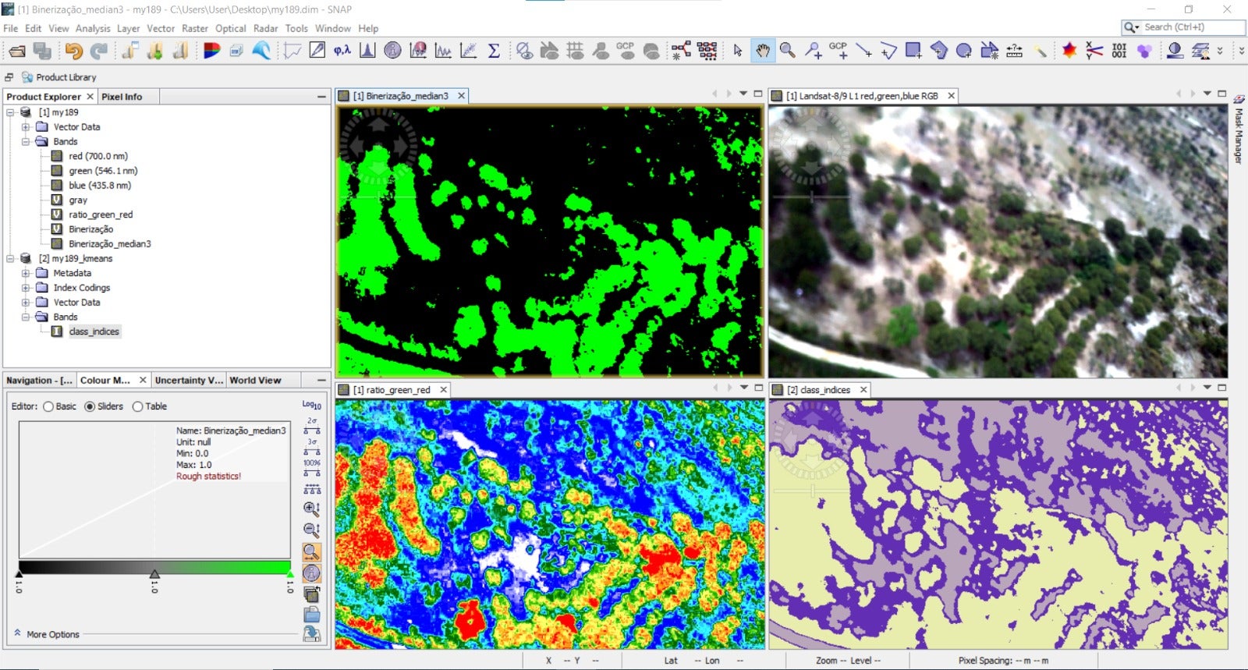The height and width of the screenshot is (670, 1248).
Task: Select the Sliders editor radio button
Action: [x=90, y=406]
